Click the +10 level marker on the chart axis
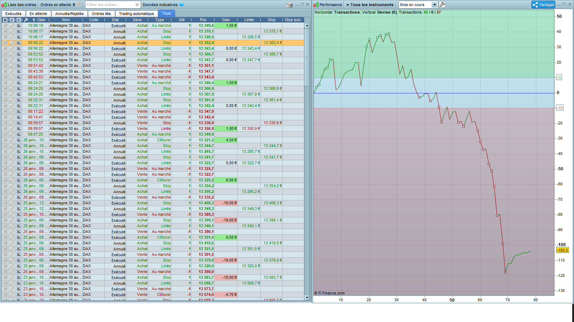Viewport: 574px width, 322px height. coord(559,77)
